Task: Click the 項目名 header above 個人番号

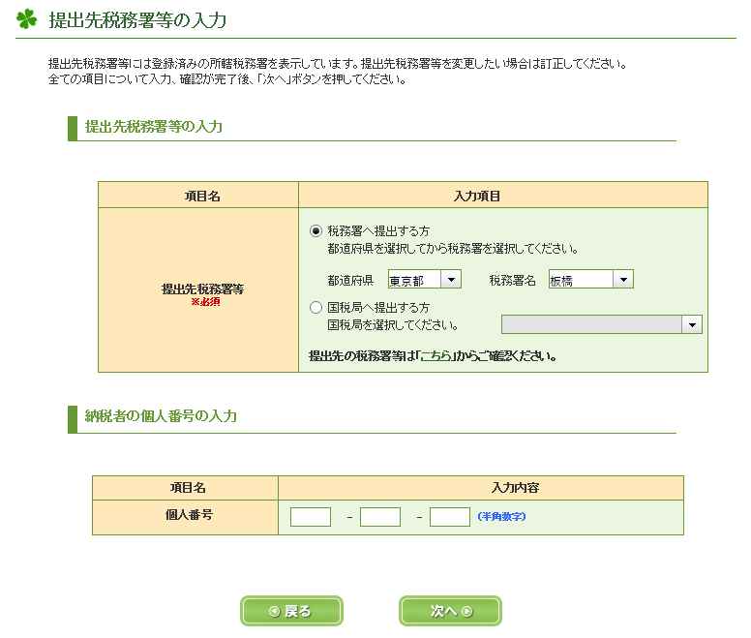Action: pos(188,488)
